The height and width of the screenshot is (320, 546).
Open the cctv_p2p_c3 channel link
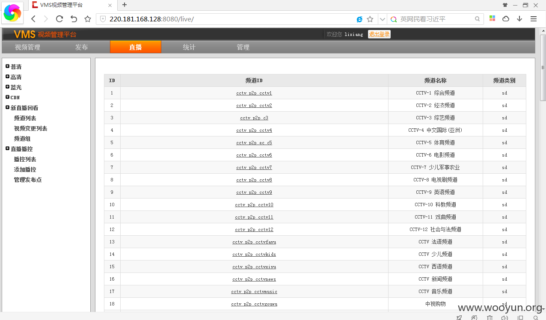[254, 118]
